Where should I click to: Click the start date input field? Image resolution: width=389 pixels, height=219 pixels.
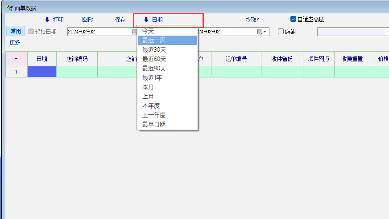coord(99,32)
